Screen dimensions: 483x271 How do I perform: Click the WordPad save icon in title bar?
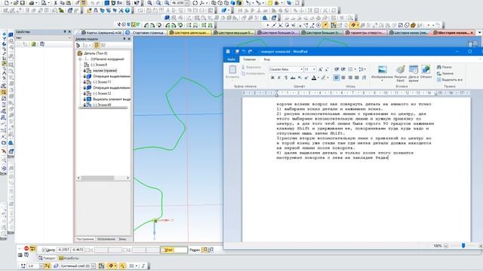tap(237, 51)
